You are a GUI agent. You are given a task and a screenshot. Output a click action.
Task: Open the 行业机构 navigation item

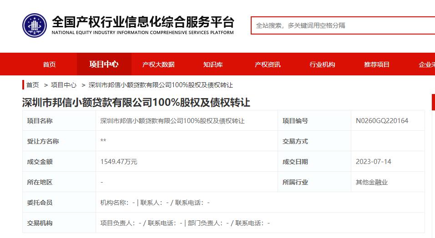pos(322,64)
